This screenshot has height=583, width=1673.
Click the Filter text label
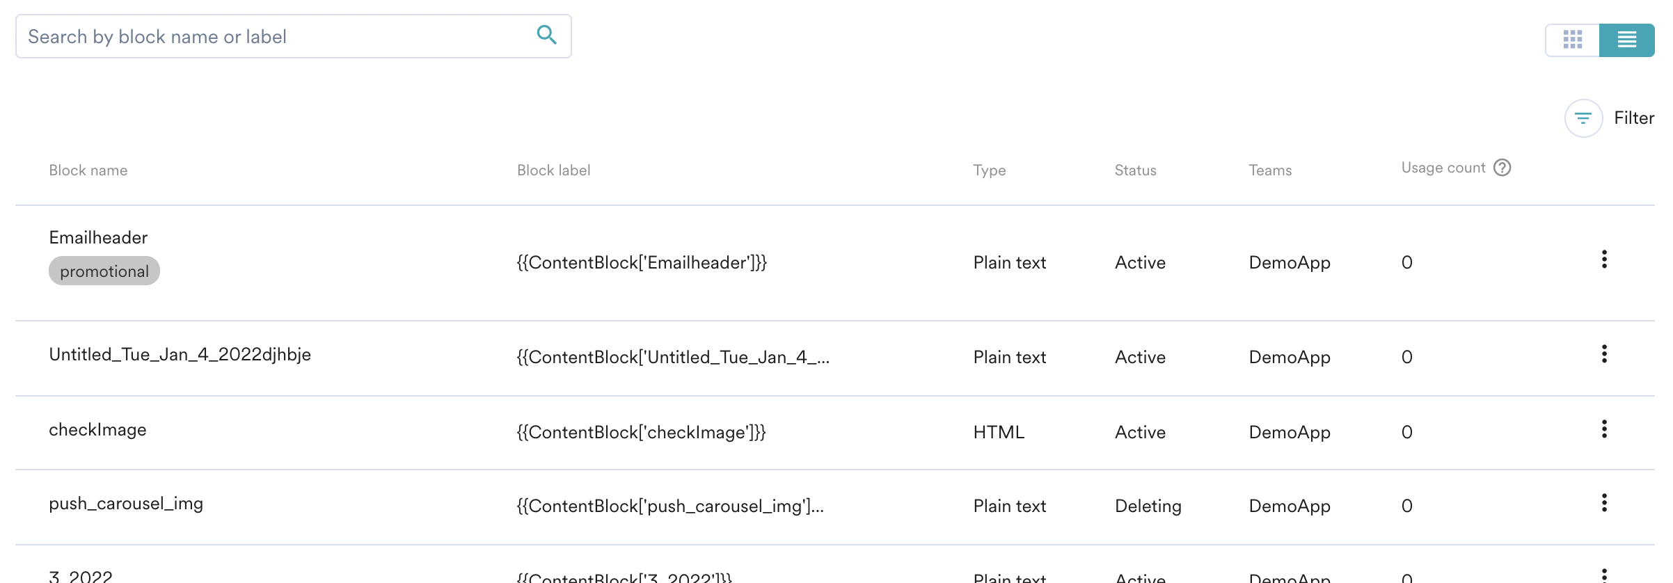pos(1633,118)
